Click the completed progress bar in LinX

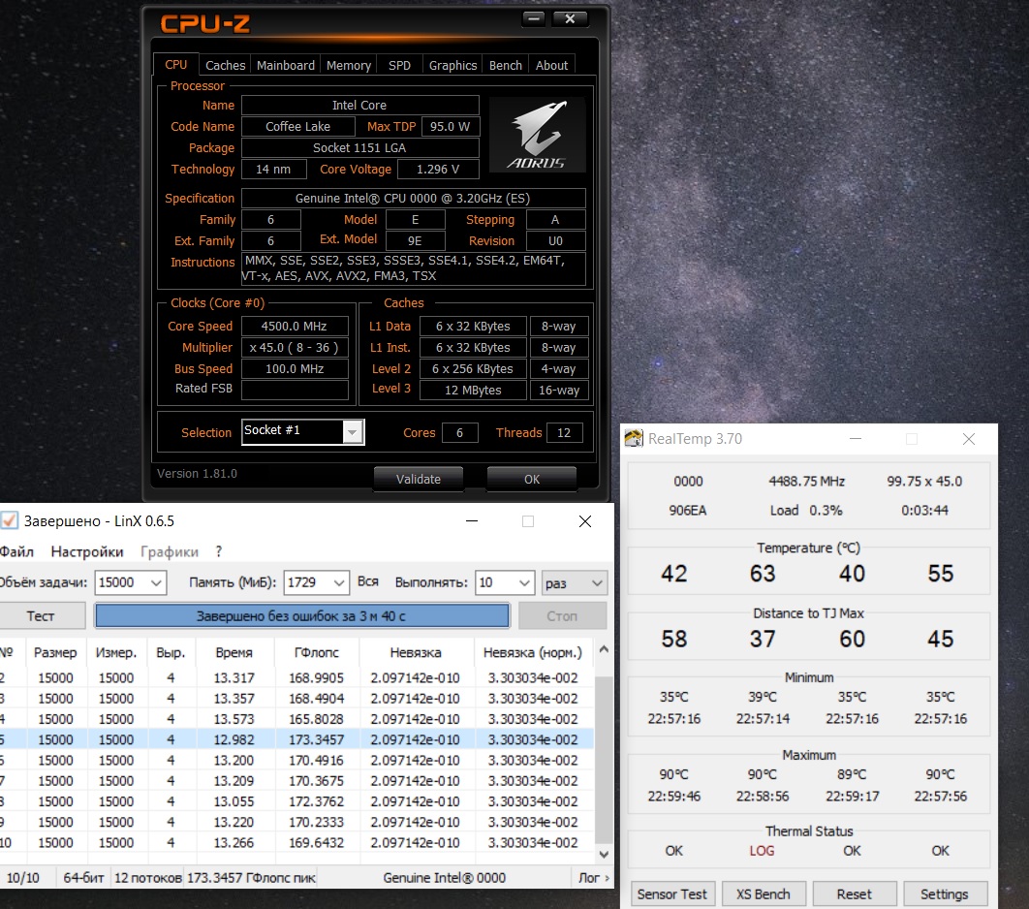point(302,615)
